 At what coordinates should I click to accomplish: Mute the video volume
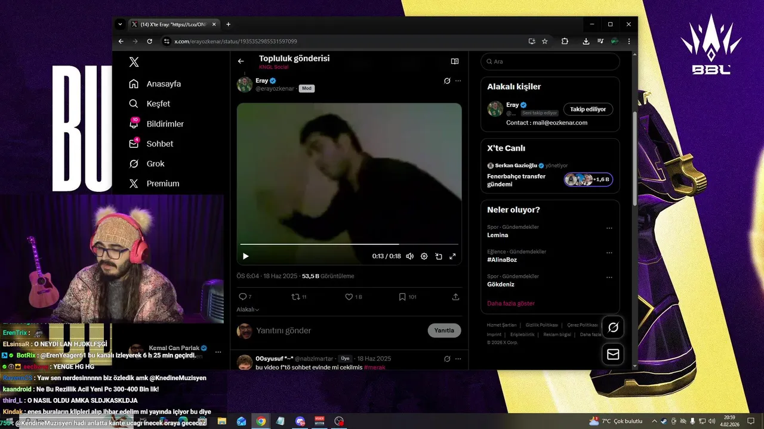click(x=410, y=256)
